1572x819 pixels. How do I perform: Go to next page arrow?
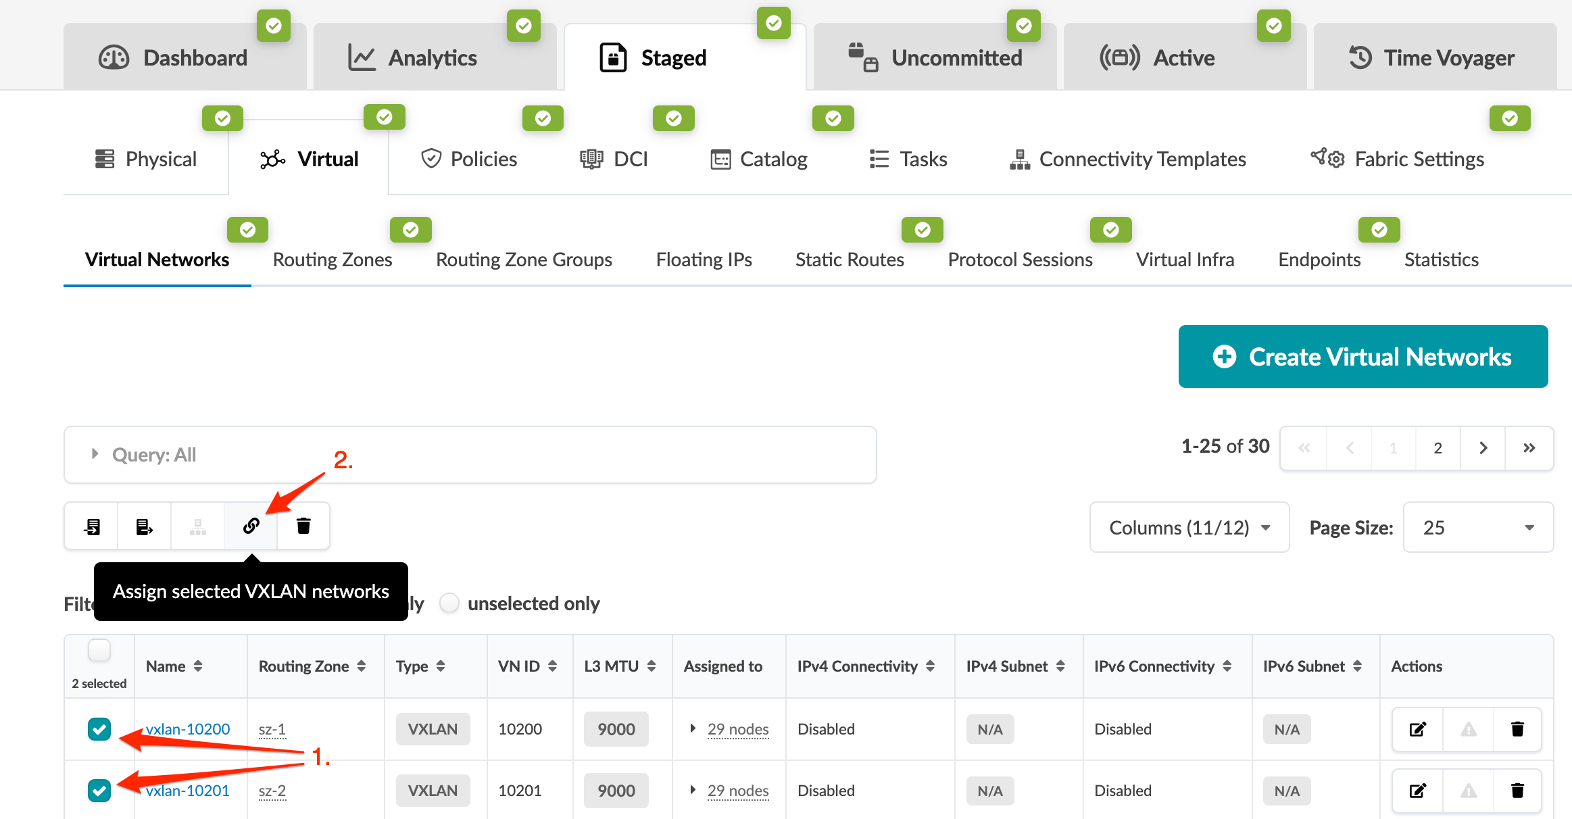pyautogui.click(x=1483, y=448)
